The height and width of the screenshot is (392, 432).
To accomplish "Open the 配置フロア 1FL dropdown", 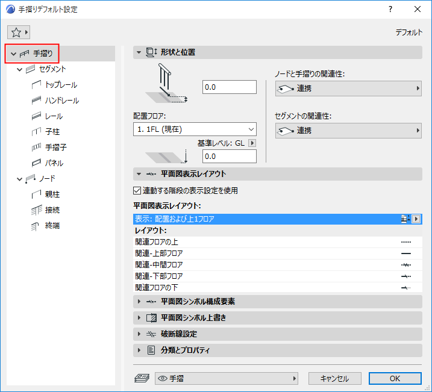I will pyautogui.click(x=195, y=129).
